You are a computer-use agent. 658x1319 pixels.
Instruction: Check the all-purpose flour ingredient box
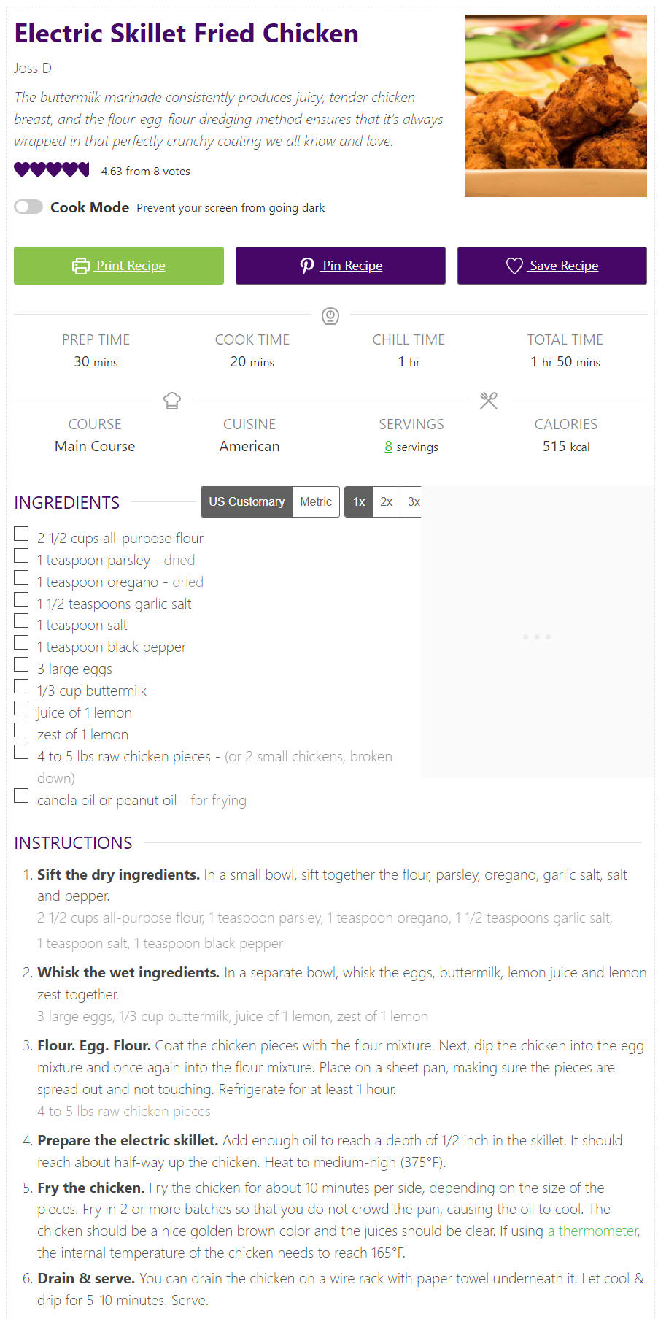point(21,534)
